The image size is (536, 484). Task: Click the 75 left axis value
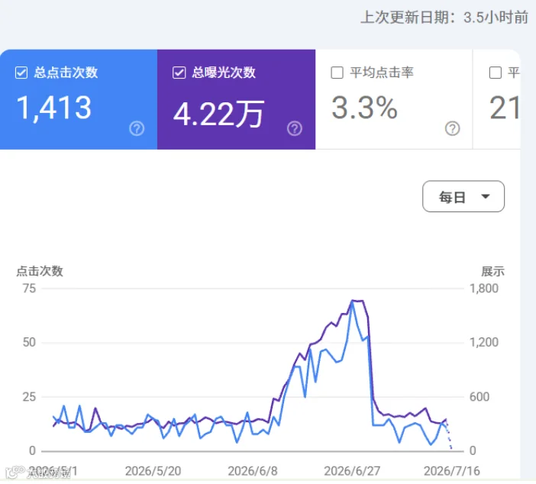[30, 289]
